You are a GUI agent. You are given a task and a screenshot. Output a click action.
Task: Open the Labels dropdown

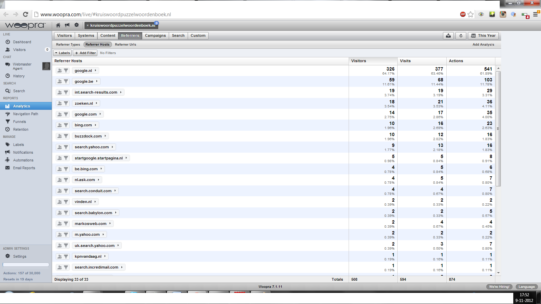click(x=63, y=53)
